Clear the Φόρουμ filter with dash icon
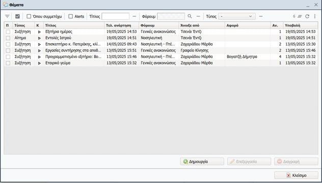322x183 pixels. (x=198, y=16)
